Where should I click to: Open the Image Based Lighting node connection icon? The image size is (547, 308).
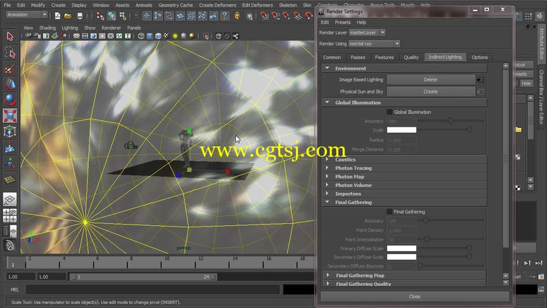(481, 80)
